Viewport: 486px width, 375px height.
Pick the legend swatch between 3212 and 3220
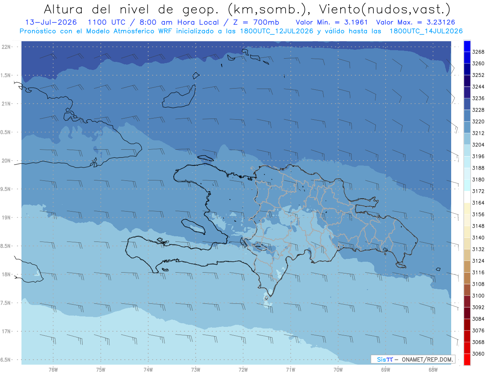click(x=467, y=127)
